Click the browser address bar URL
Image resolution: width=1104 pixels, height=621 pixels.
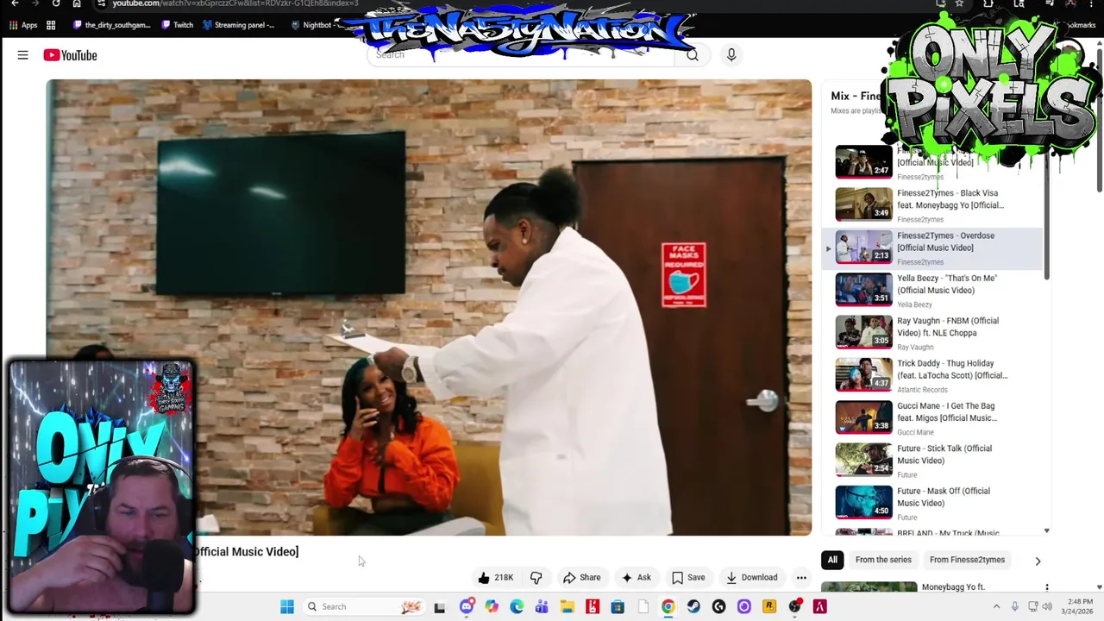pos(235,3)
